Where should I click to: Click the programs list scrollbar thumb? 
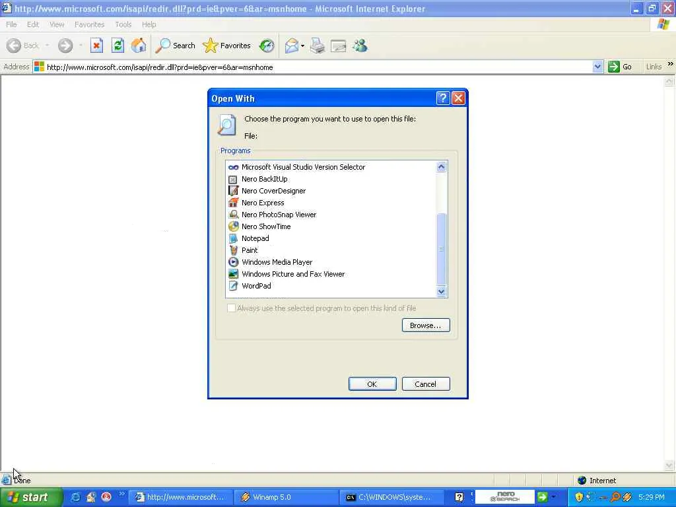(441, 249)
